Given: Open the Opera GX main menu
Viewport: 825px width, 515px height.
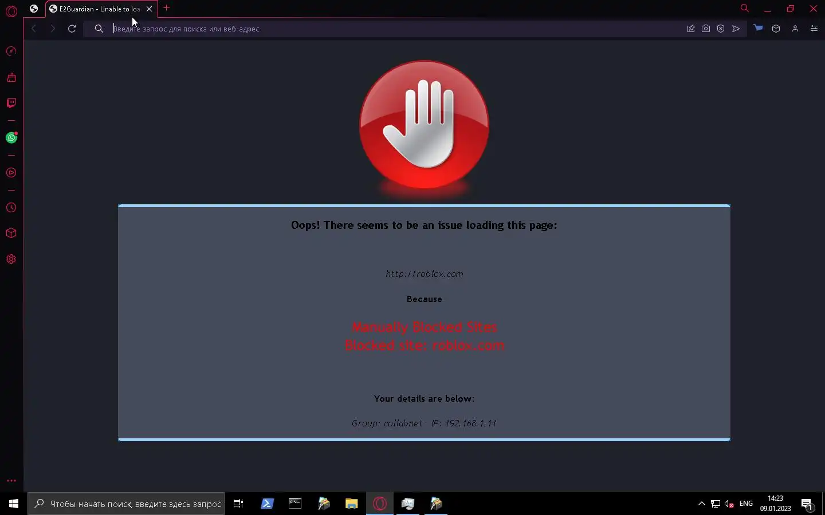Looking at the screenshot, I should click(x=11, y=11).
